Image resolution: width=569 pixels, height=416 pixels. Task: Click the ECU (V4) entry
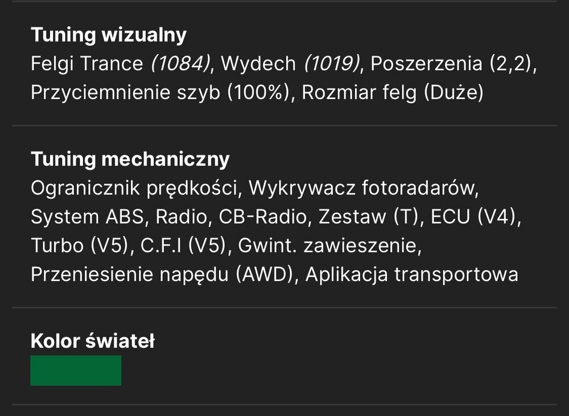click(473, 217)
